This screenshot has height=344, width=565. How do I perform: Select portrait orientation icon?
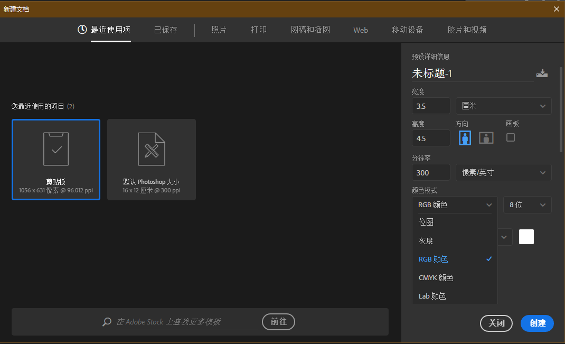tap(465, 138)
